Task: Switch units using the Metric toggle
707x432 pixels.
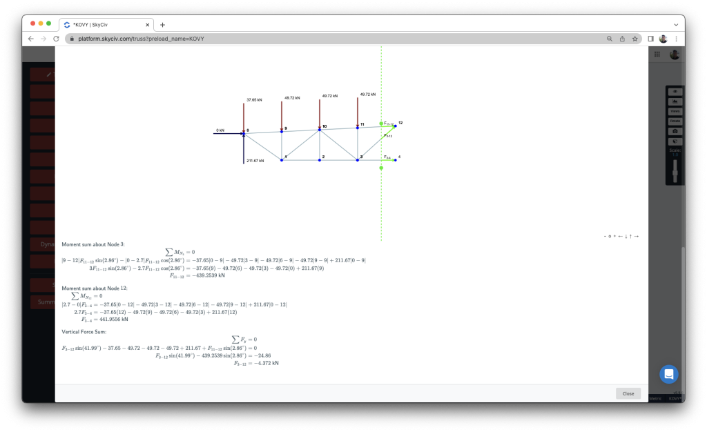Action: coord(655,398)
